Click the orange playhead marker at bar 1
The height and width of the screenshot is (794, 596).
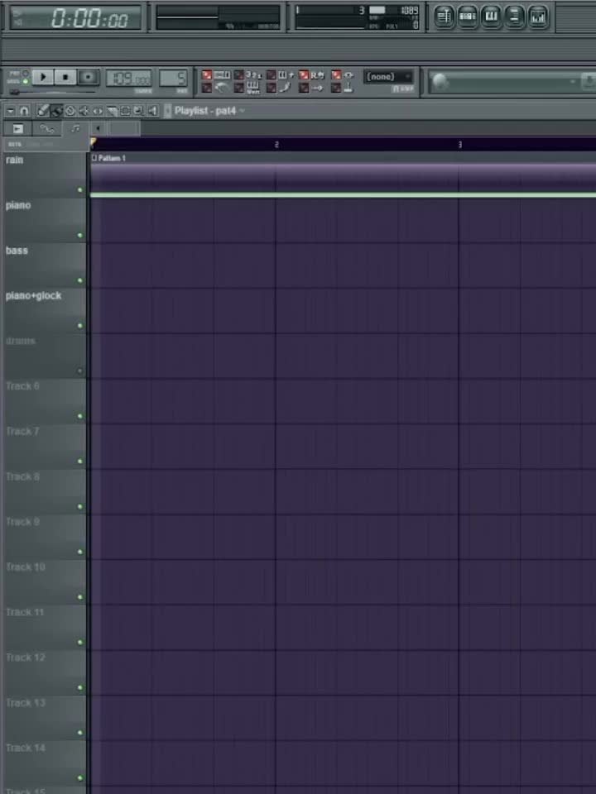pos(93,143)
